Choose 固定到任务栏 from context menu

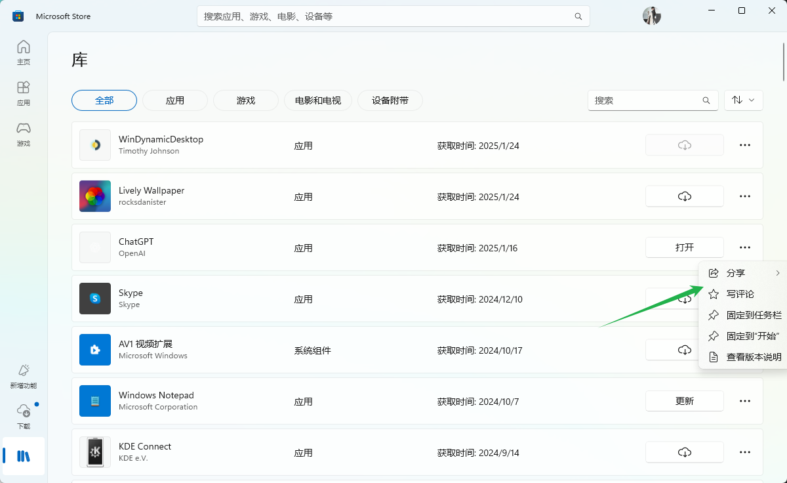(744, 315)
